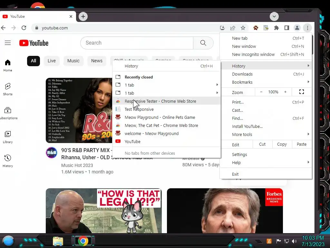The image size is (330, 248).
Task: Select New tab in Chrome menu
Action: [266, 38]
